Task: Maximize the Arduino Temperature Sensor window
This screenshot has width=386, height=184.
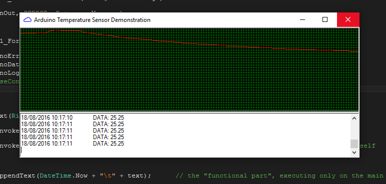Action: [x=325, y=19]
